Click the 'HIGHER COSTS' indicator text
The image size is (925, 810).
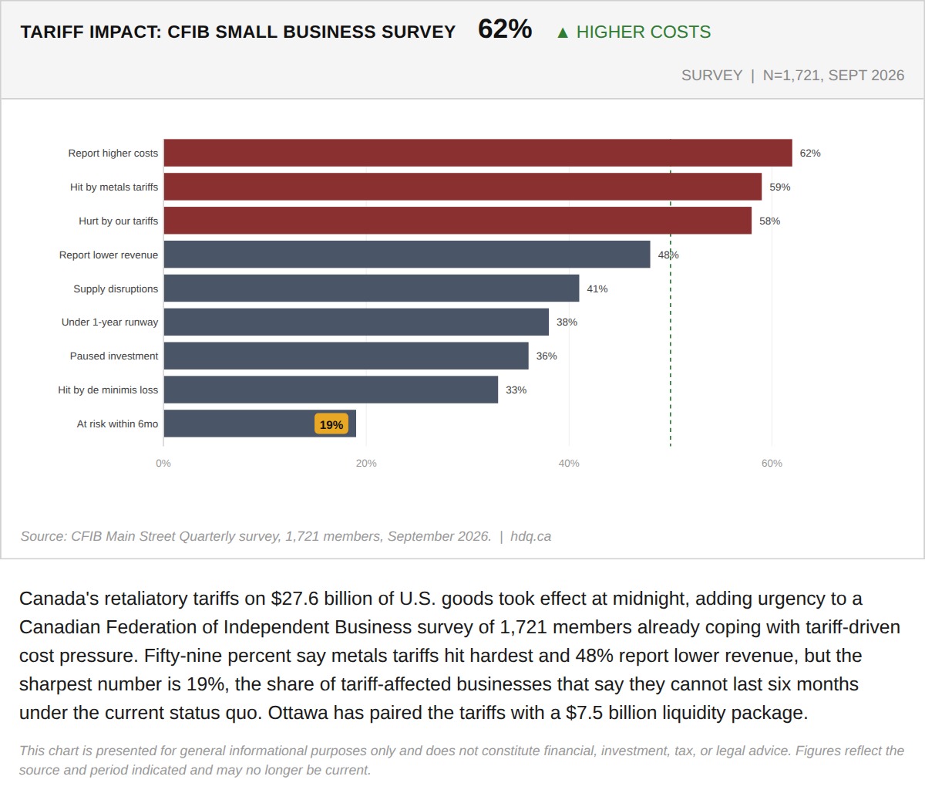pyautogui.click(x=644, y=32)
